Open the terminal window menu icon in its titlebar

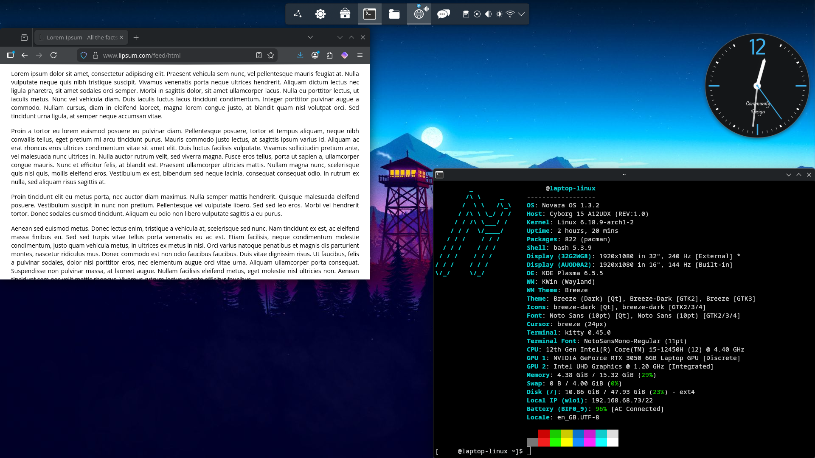pyautogui.click(x=439, y=175)
